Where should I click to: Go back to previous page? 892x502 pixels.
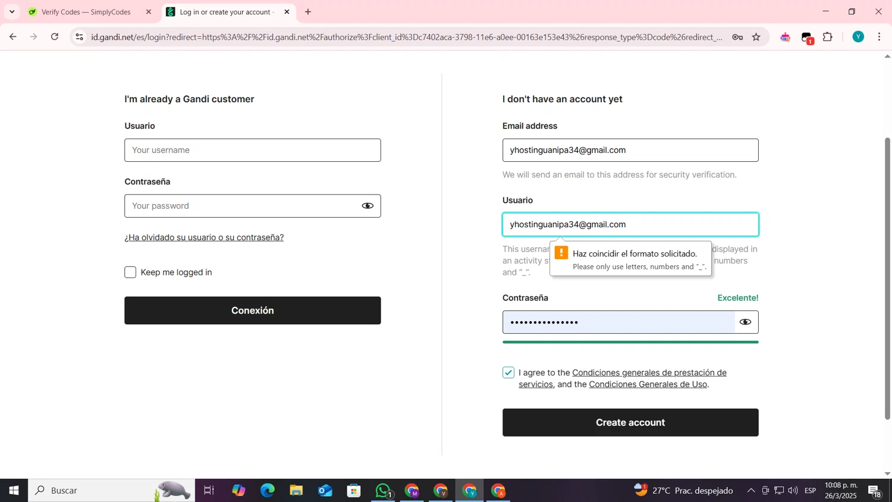(x=12, y=37)
